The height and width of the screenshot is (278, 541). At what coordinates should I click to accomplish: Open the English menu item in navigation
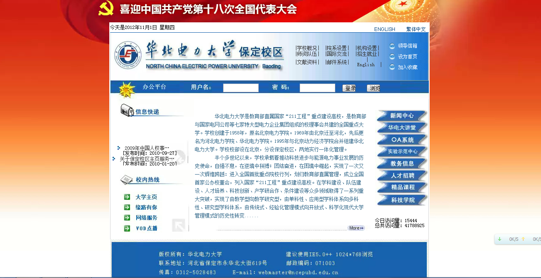click(366, 65)
